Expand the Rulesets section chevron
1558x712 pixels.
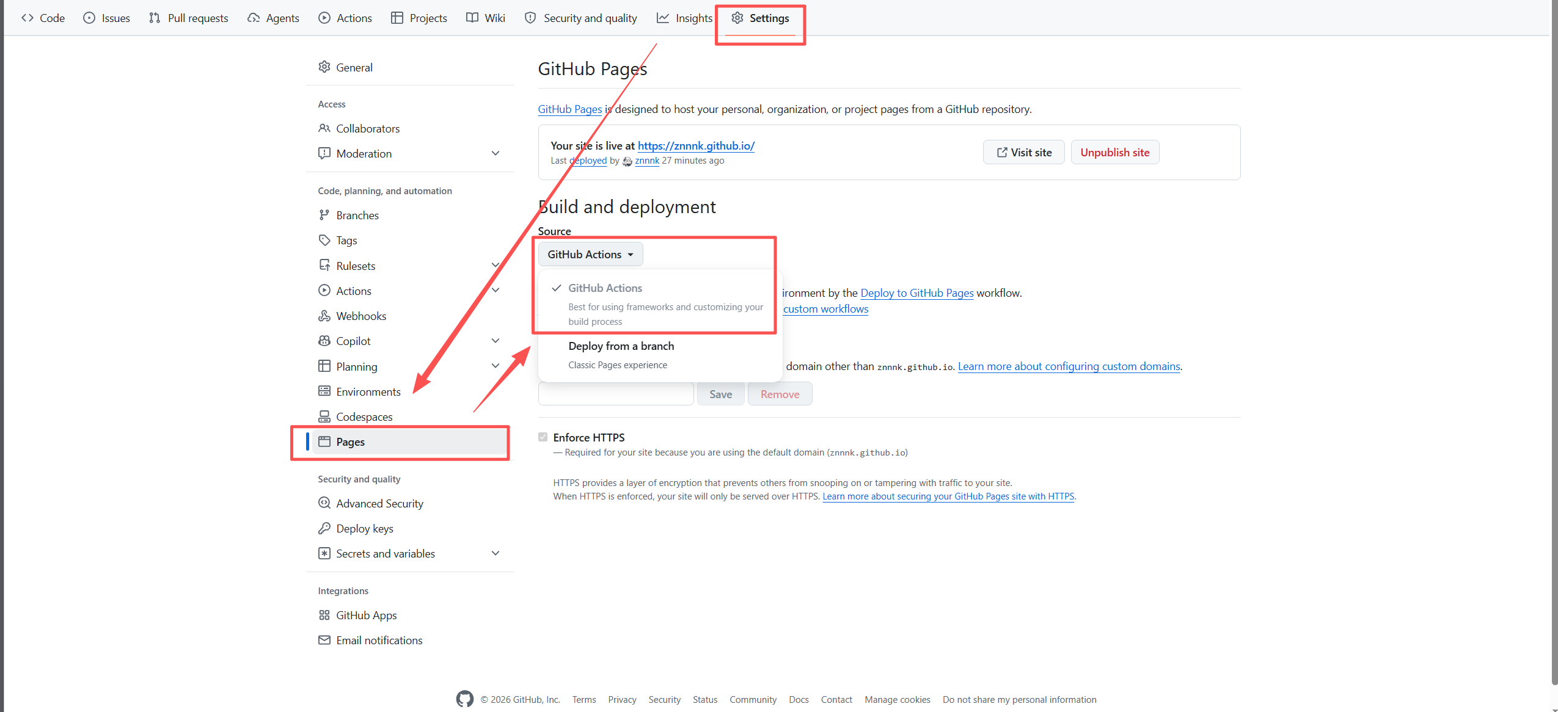coord(496,266)
